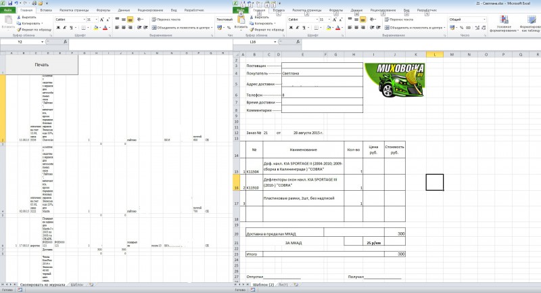Open Копировать dropdown in right window
Screen dimensions: 541x293
pyautogui.click(x=275, y=24)
